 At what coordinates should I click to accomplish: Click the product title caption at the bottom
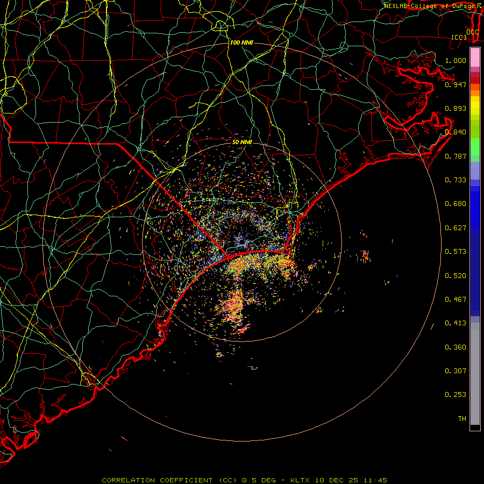(244, 480)
